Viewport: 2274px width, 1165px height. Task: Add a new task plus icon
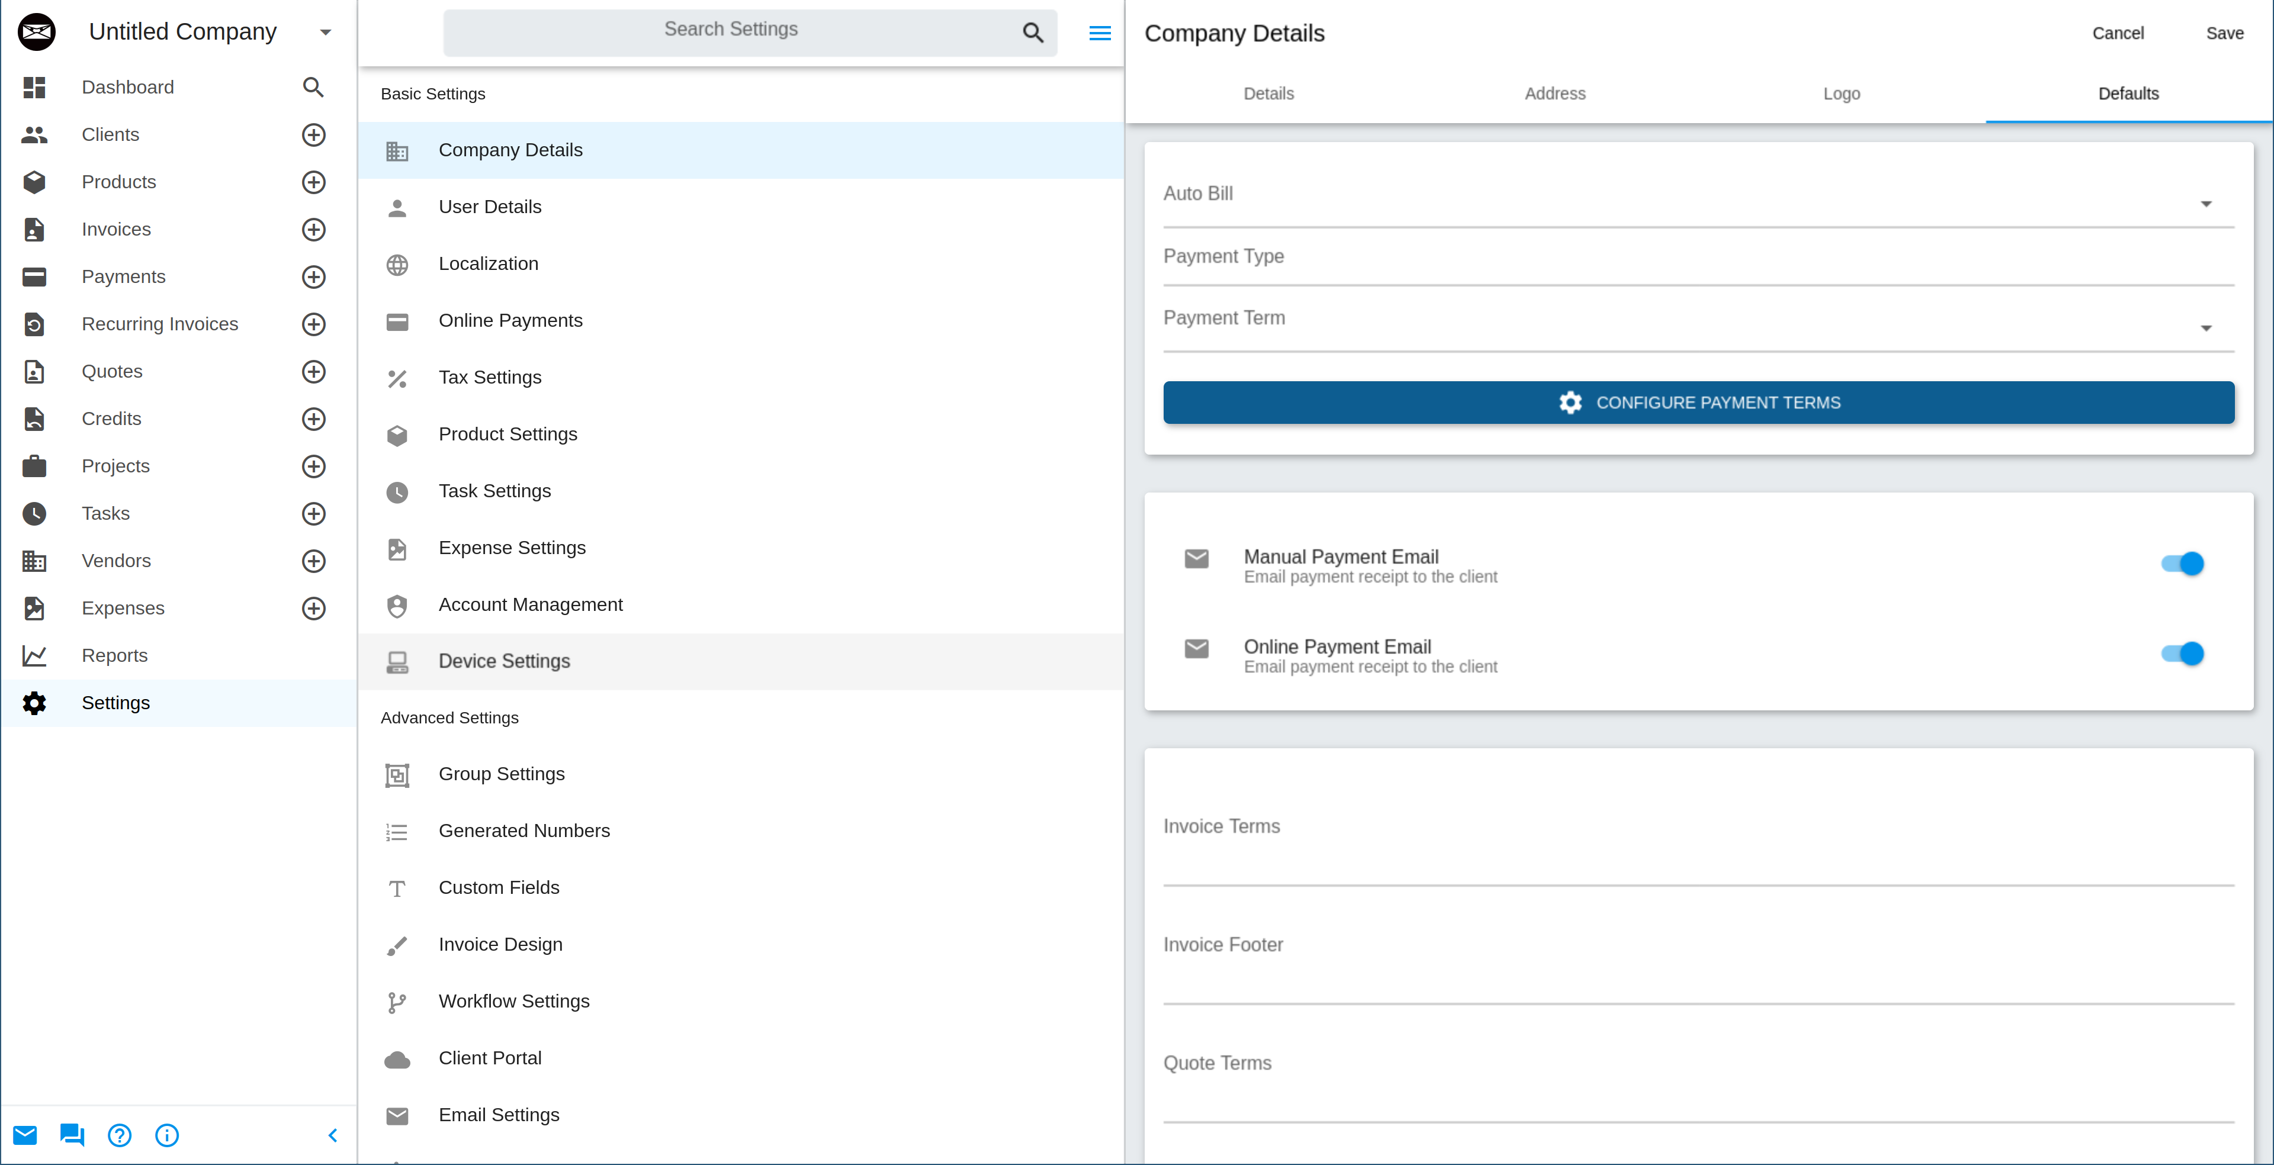point(313,514)
